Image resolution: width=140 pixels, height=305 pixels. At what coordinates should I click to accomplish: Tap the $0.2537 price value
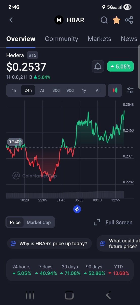26,67
